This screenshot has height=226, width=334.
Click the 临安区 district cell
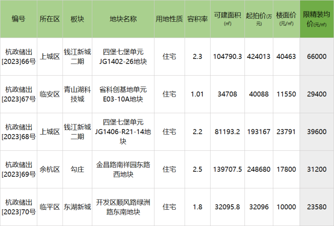[x=50, y=94]
